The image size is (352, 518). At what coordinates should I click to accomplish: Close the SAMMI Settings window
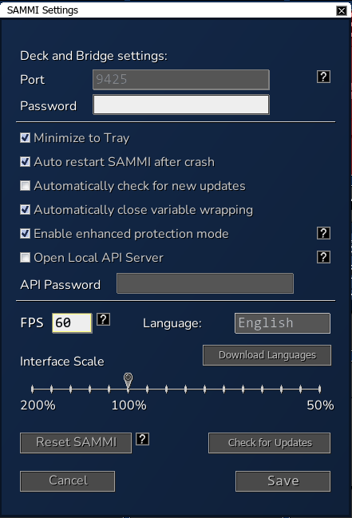342,10
